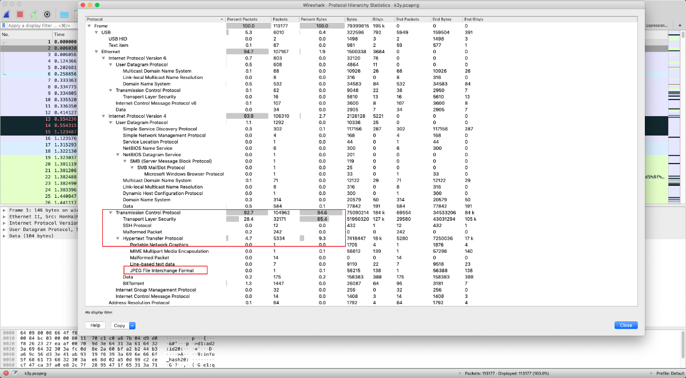Image resolution: width=686 pixels, height=378 pixels.
Task: Select Internet Group Management Protocol row
Action: click(x=361, y=290)
